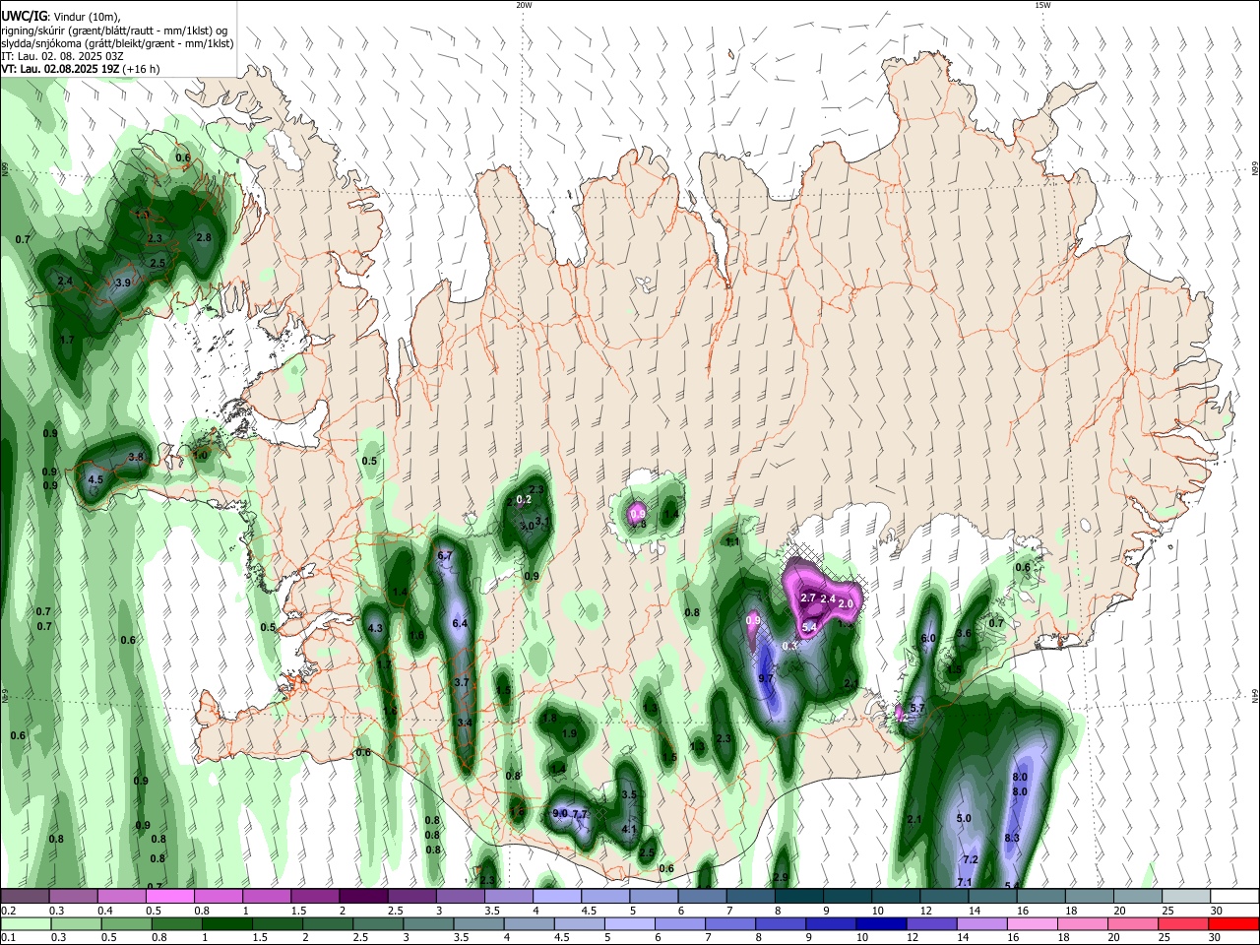Viewport: 1260px width, 945px height.
Task: Select the 2.7 value in the pink snow area
Action: tap(808, 598)
